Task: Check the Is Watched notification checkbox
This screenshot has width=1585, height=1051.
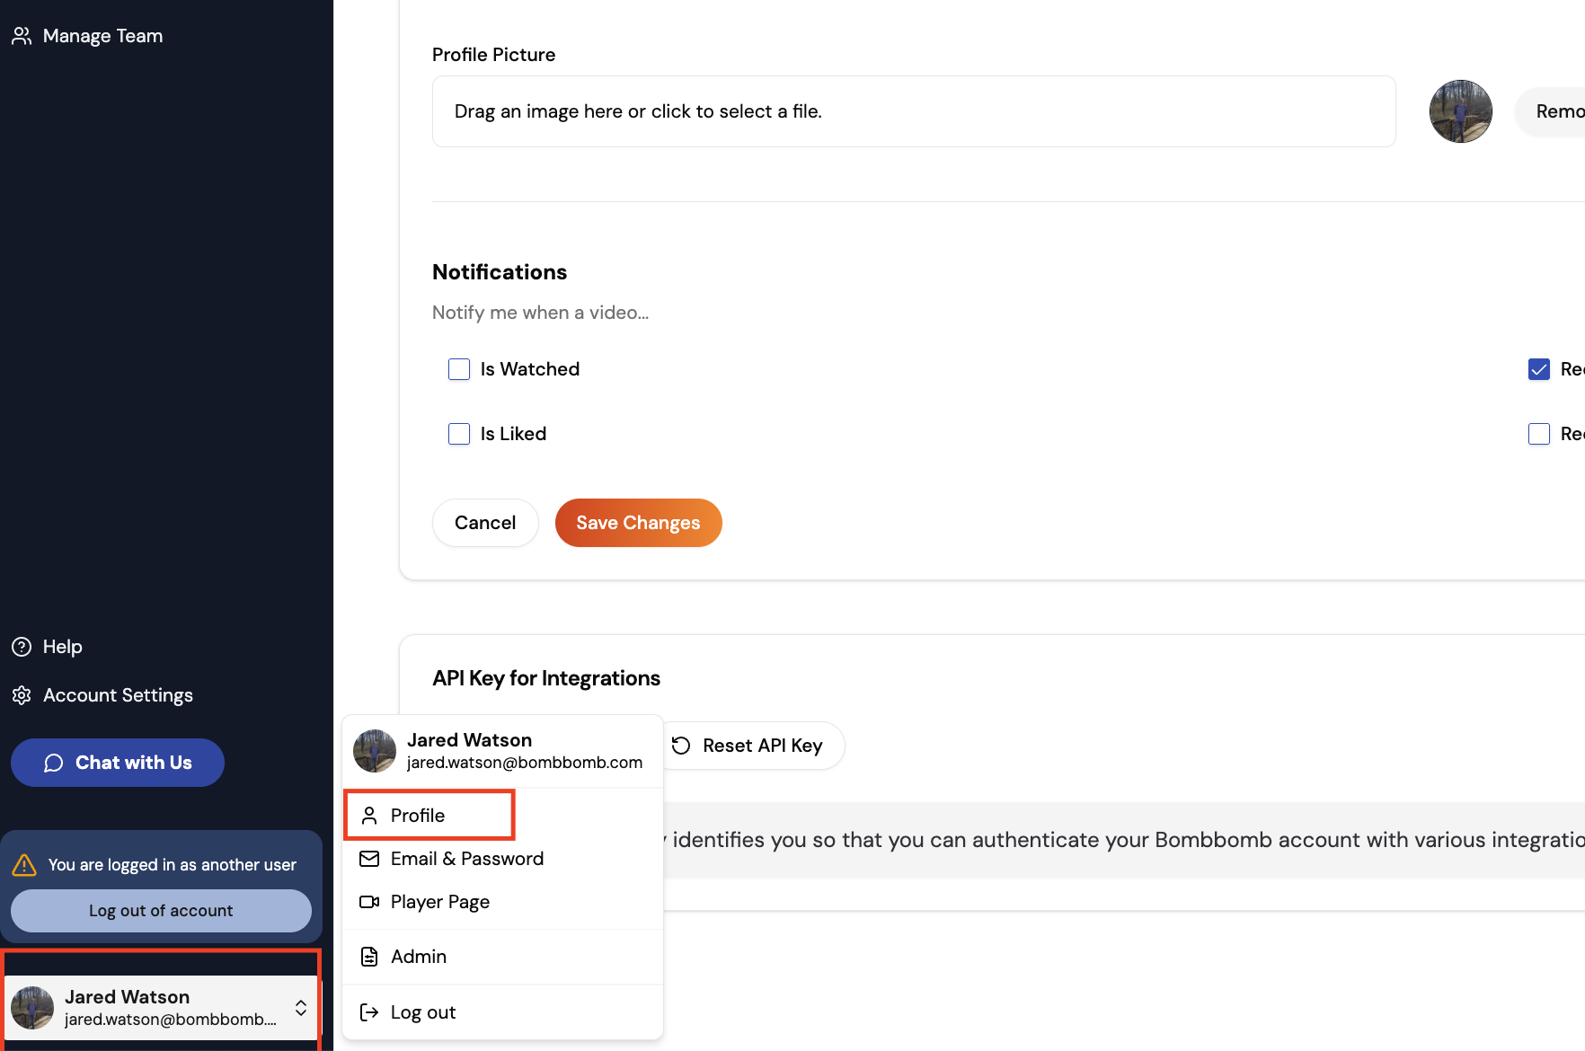Action: coord(459,368)
